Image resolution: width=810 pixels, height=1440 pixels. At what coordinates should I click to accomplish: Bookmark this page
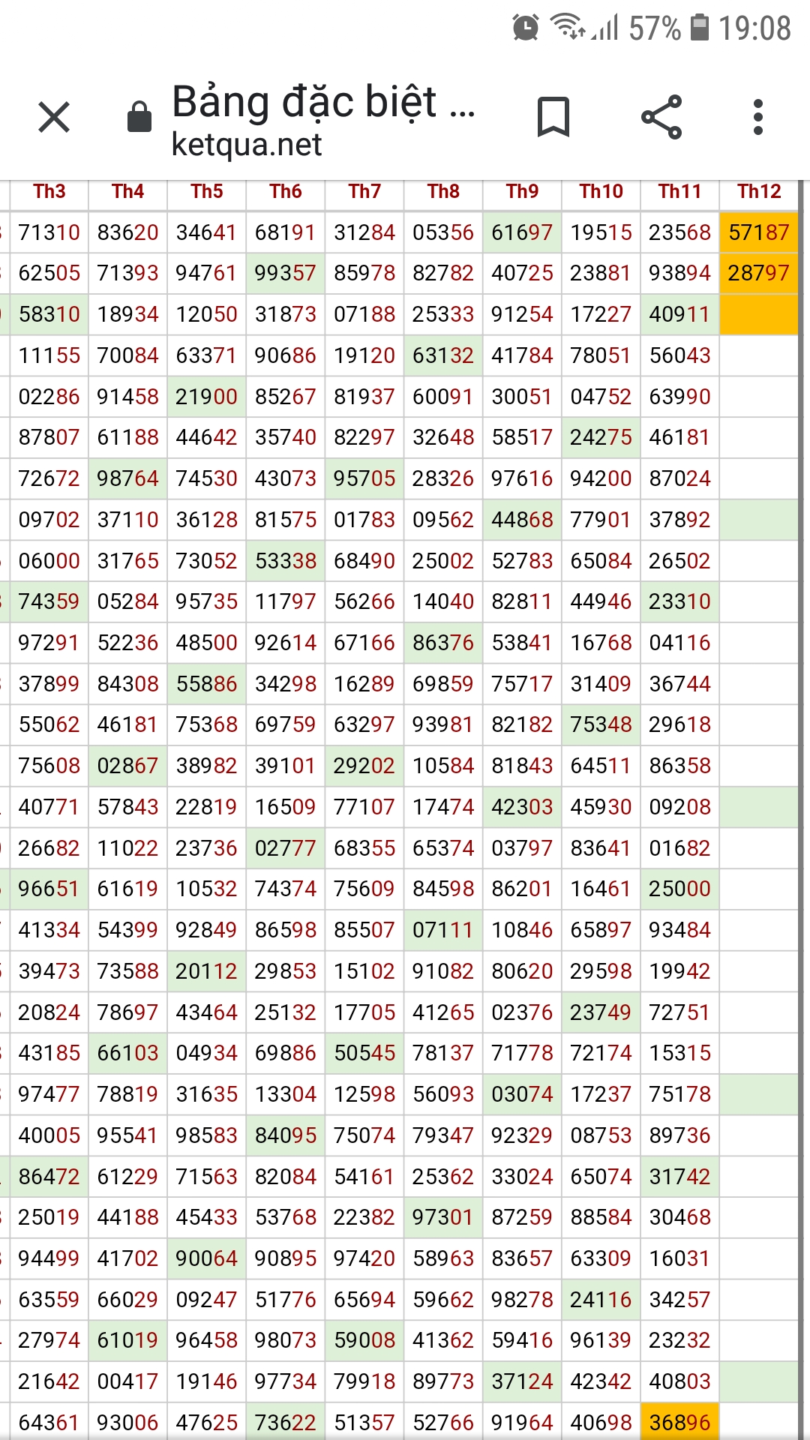pos(553,117)
